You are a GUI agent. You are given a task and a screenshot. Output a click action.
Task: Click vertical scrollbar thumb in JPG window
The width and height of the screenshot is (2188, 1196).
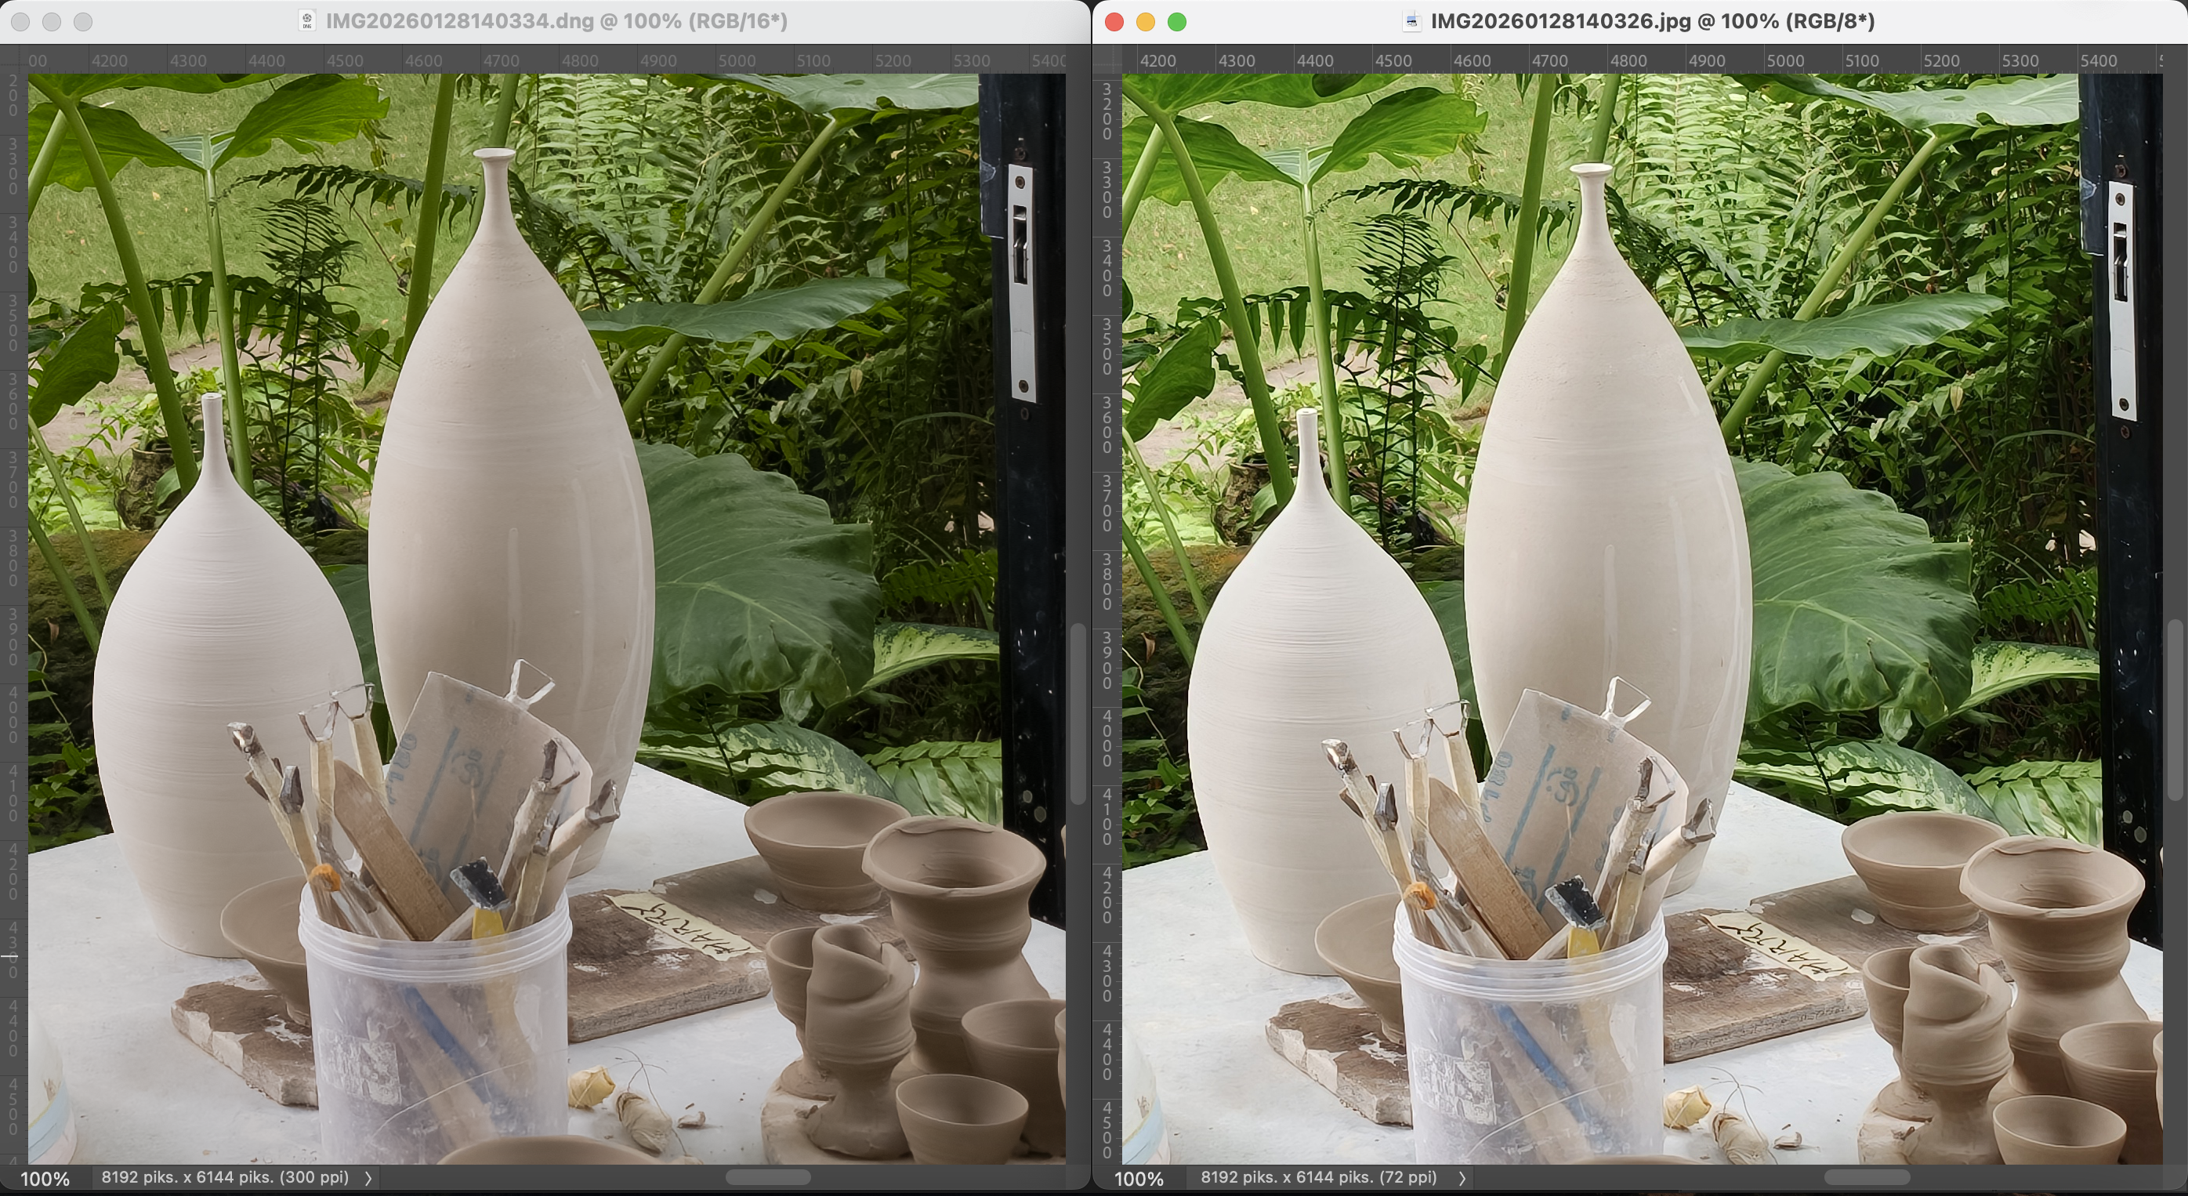2175,709
